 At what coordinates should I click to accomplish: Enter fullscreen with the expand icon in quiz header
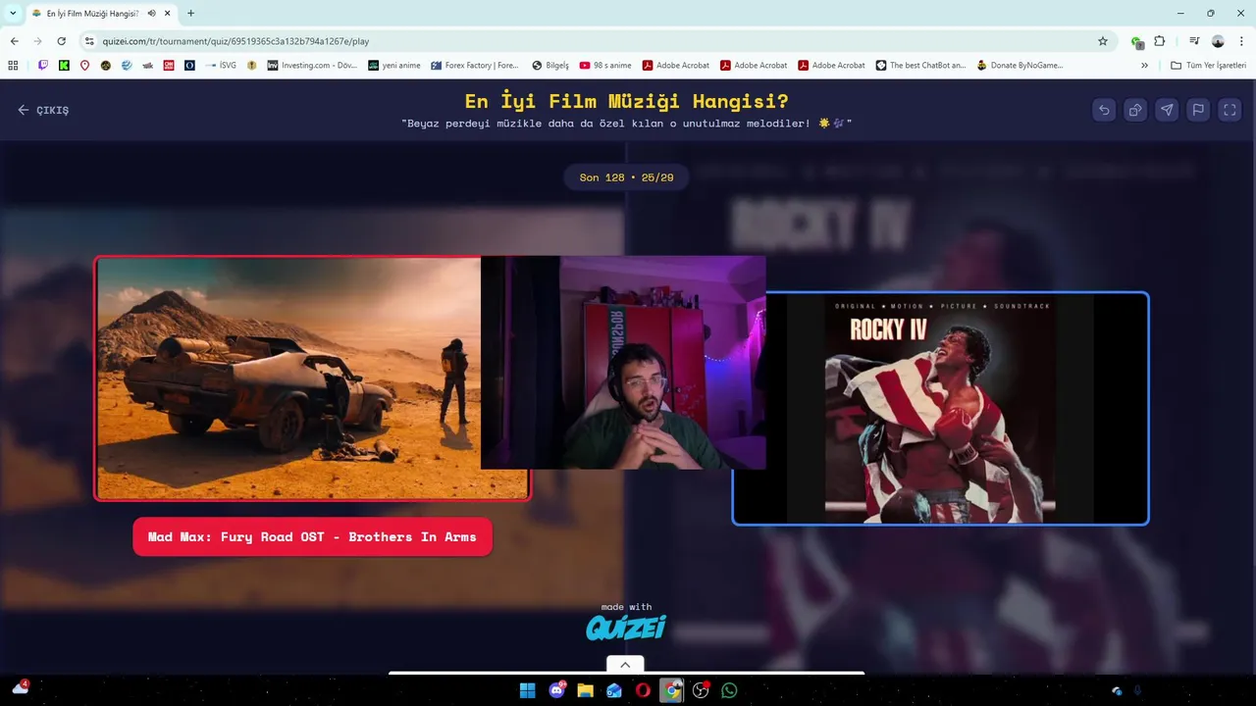coord(1230,110)
